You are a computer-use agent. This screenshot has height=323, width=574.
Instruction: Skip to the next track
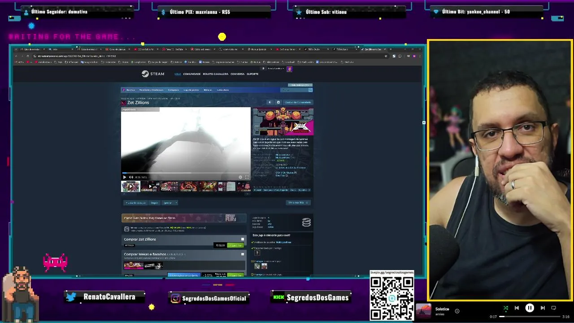click(543, 308)
